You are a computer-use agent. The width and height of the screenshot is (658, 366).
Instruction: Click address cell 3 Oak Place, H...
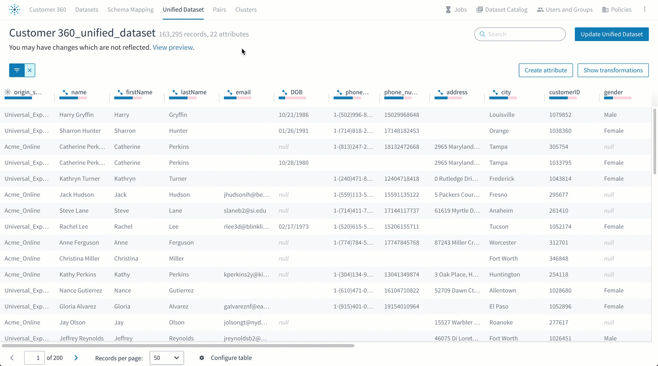[457, 275]
